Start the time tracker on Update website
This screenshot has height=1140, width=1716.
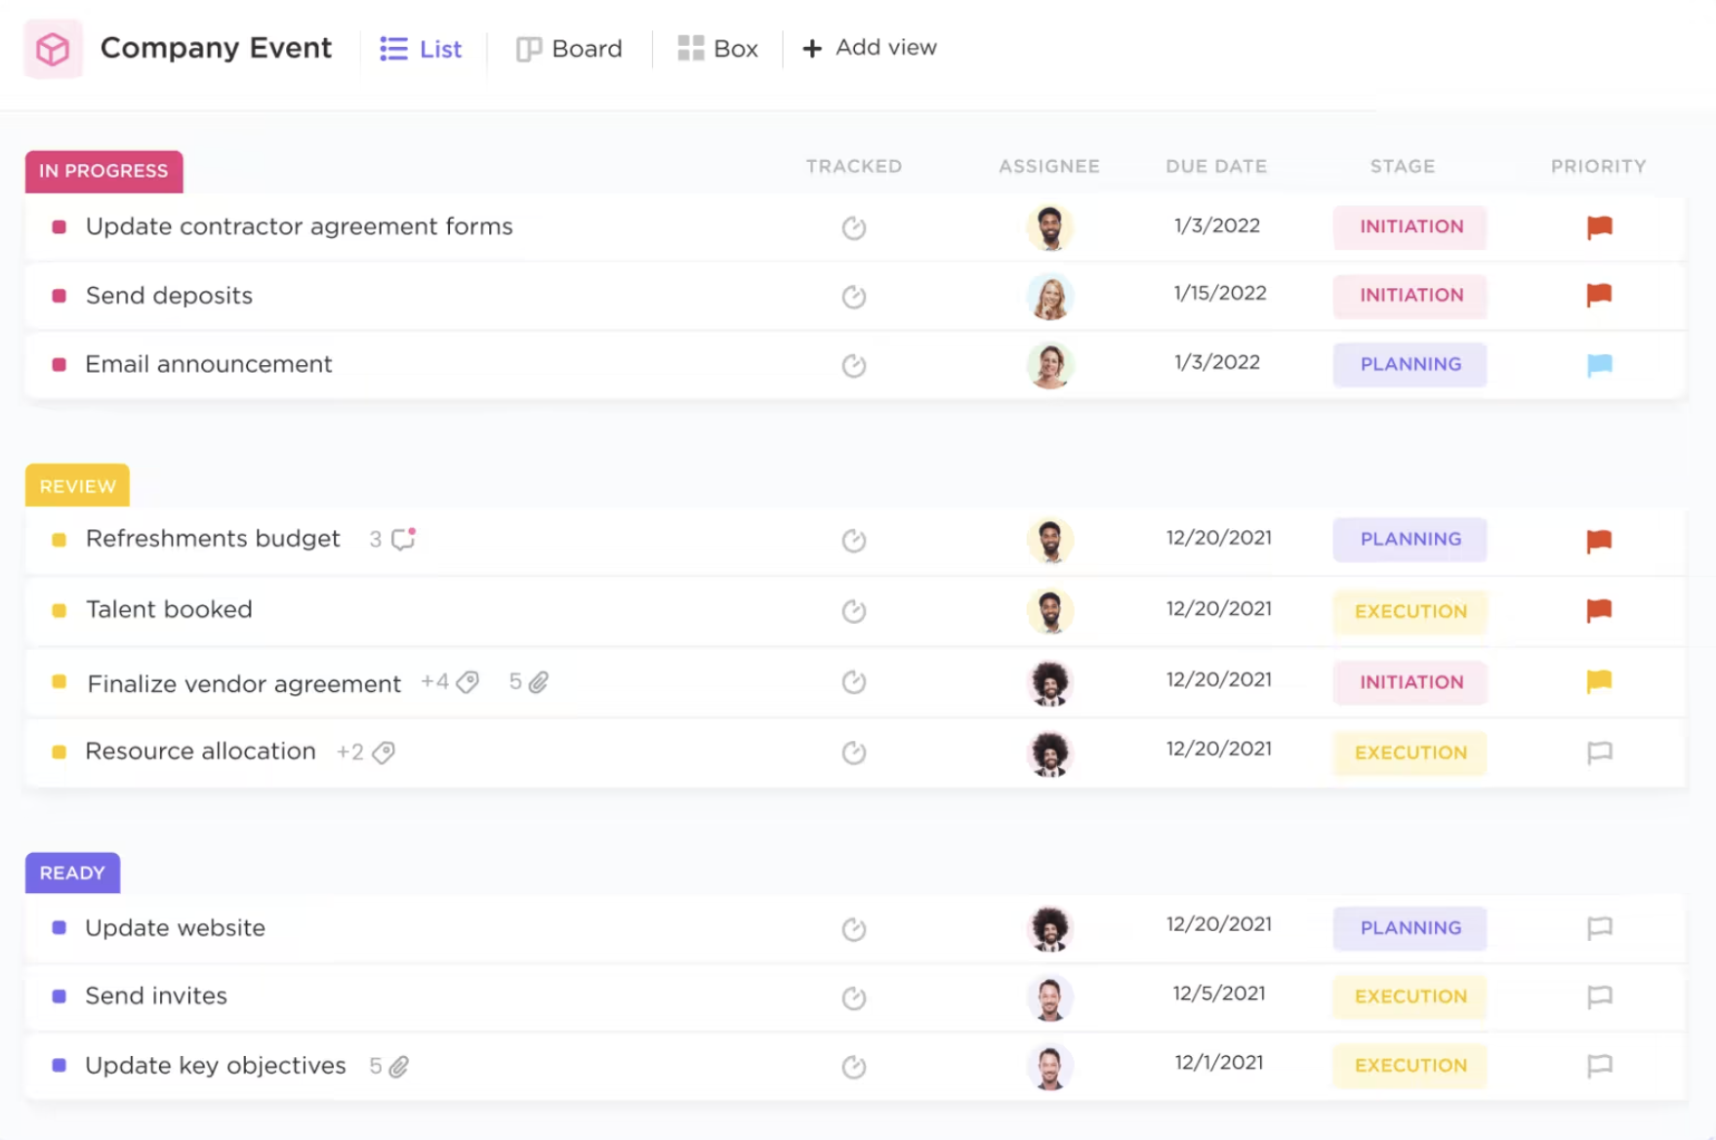click(x=853, y=928)
